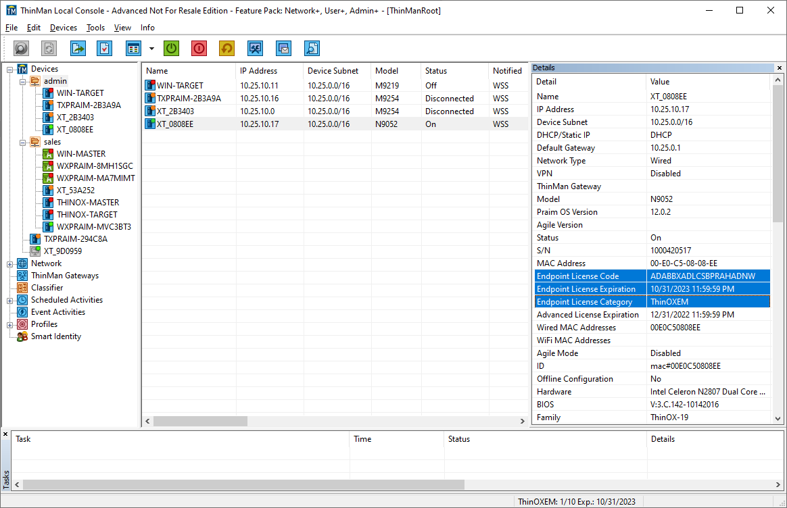Sort device list by Device Subnet column
Screen dimensions: 787x508
pyautogui.click(x=337, y=71)
